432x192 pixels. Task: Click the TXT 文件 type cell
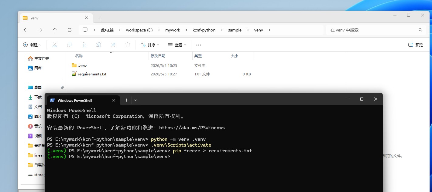coord(202,74)
